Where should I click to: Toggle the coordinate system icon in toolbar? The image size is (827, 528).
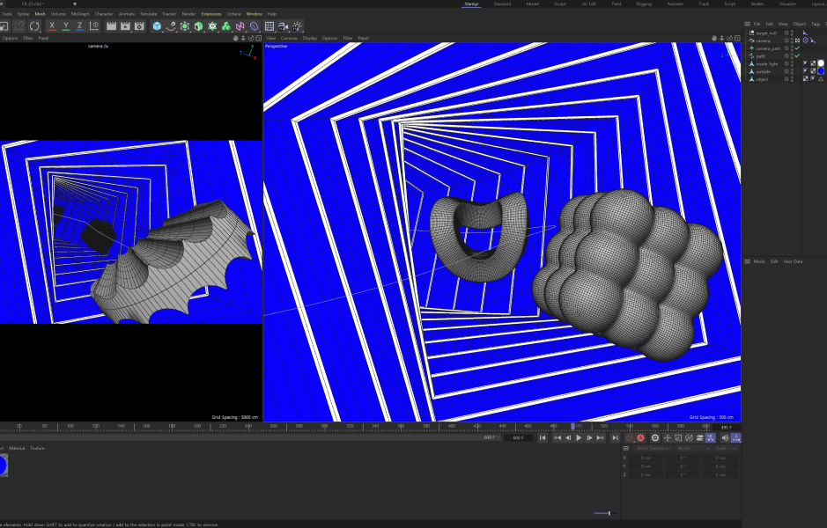pyautogui.click(x=94, y=26)
